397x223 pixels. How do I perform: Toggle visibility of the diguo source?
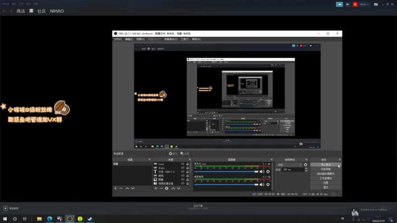coord(183,167)
